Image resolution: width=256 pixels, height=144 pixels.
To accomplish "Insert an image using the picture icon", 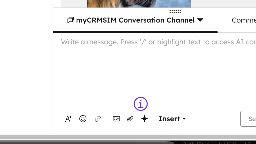I will point(116,119).
